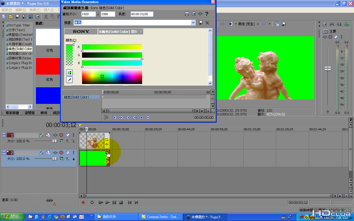
Task: Open the generator help question mark icon
Action: coord(206,14)
